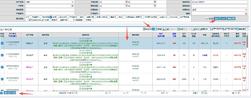Viewport: 251px width, 98px height.
Task: Click the 查询 button
Action: pos(217,19)
